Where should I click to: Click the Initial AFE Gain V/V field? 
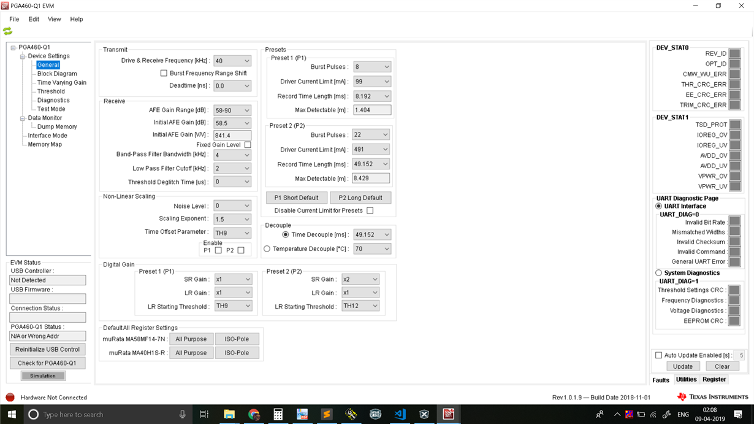tap(232, 136)
